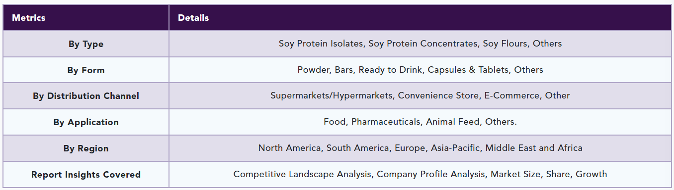Screen dimensions: 674x190
Task: Click the Asia-Pacific text
Action: click(455, 148)
